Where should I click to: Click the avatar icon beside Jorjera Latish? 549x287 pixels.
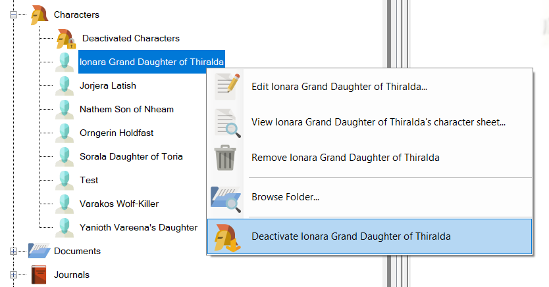click(65, 86)
